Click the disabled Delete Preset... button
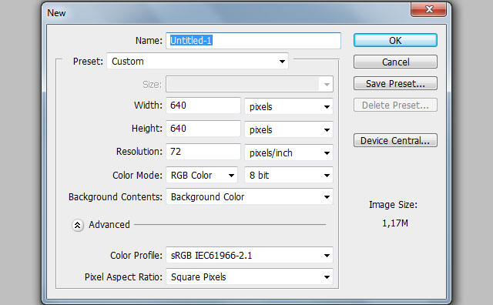The width and height of the screenshot is (493, 305). 395,105
